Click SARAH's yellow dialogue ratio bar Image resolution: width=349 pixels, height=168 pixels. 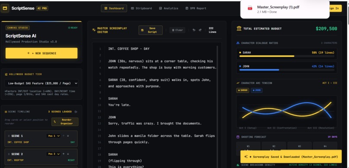click(267, 56)
